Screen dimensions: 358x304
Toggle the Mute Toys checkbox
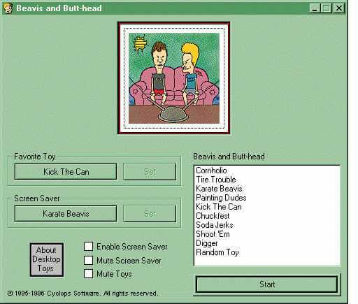tap(88, 274)
